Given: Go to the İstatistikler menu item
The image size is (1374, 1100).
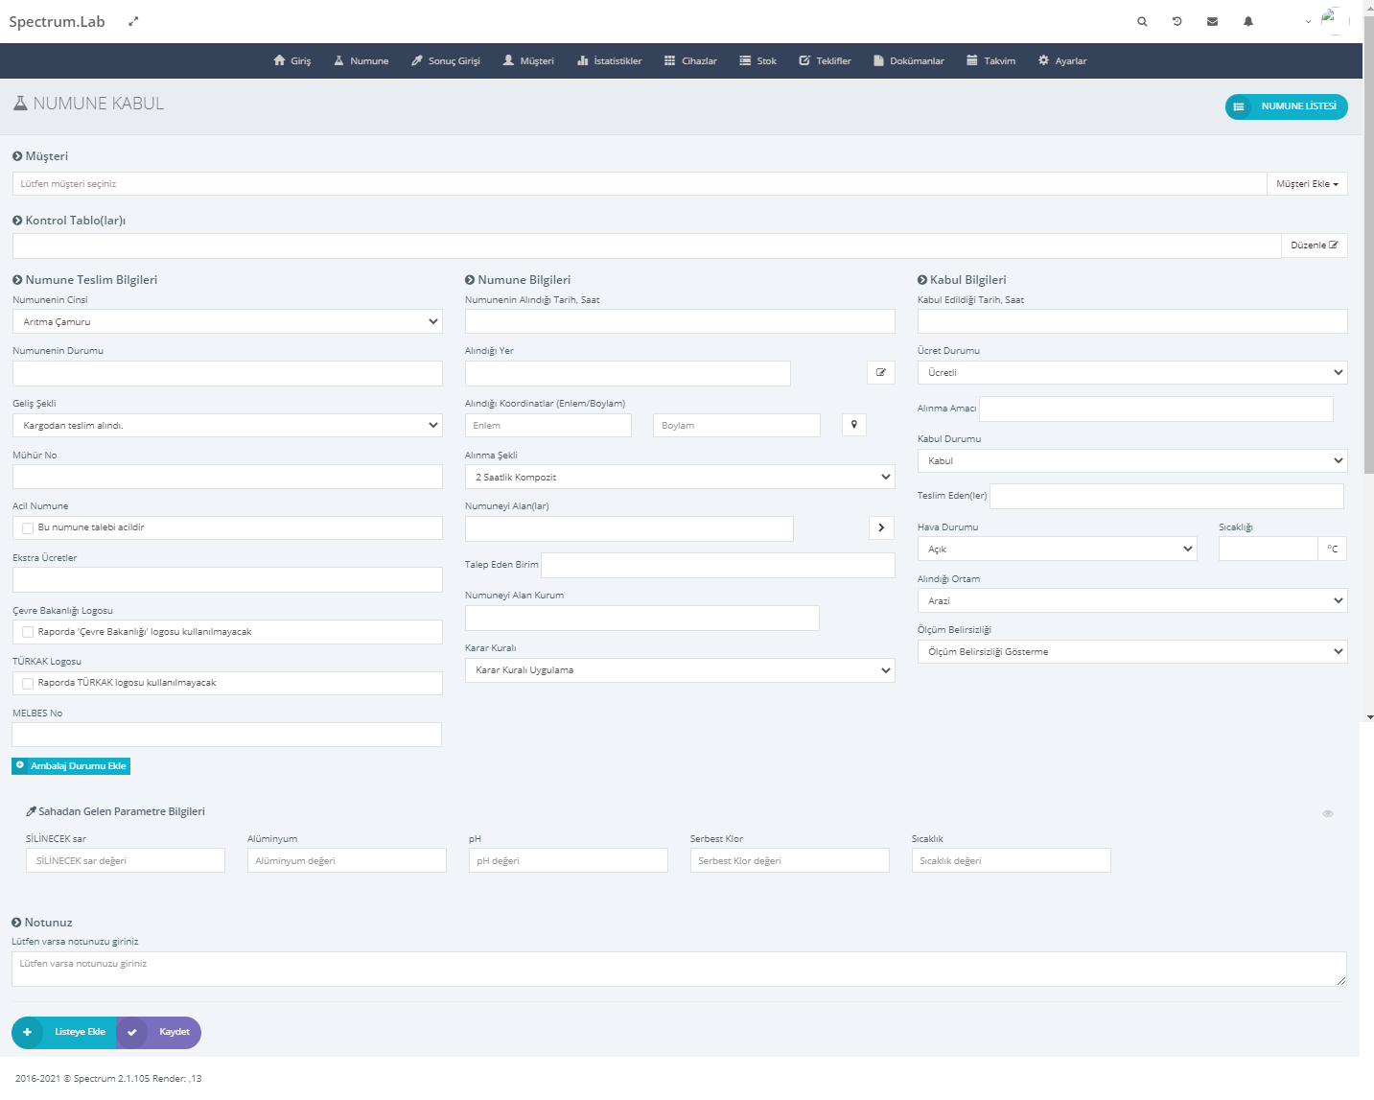Looking at the screenshot, I should click(610, 60).
